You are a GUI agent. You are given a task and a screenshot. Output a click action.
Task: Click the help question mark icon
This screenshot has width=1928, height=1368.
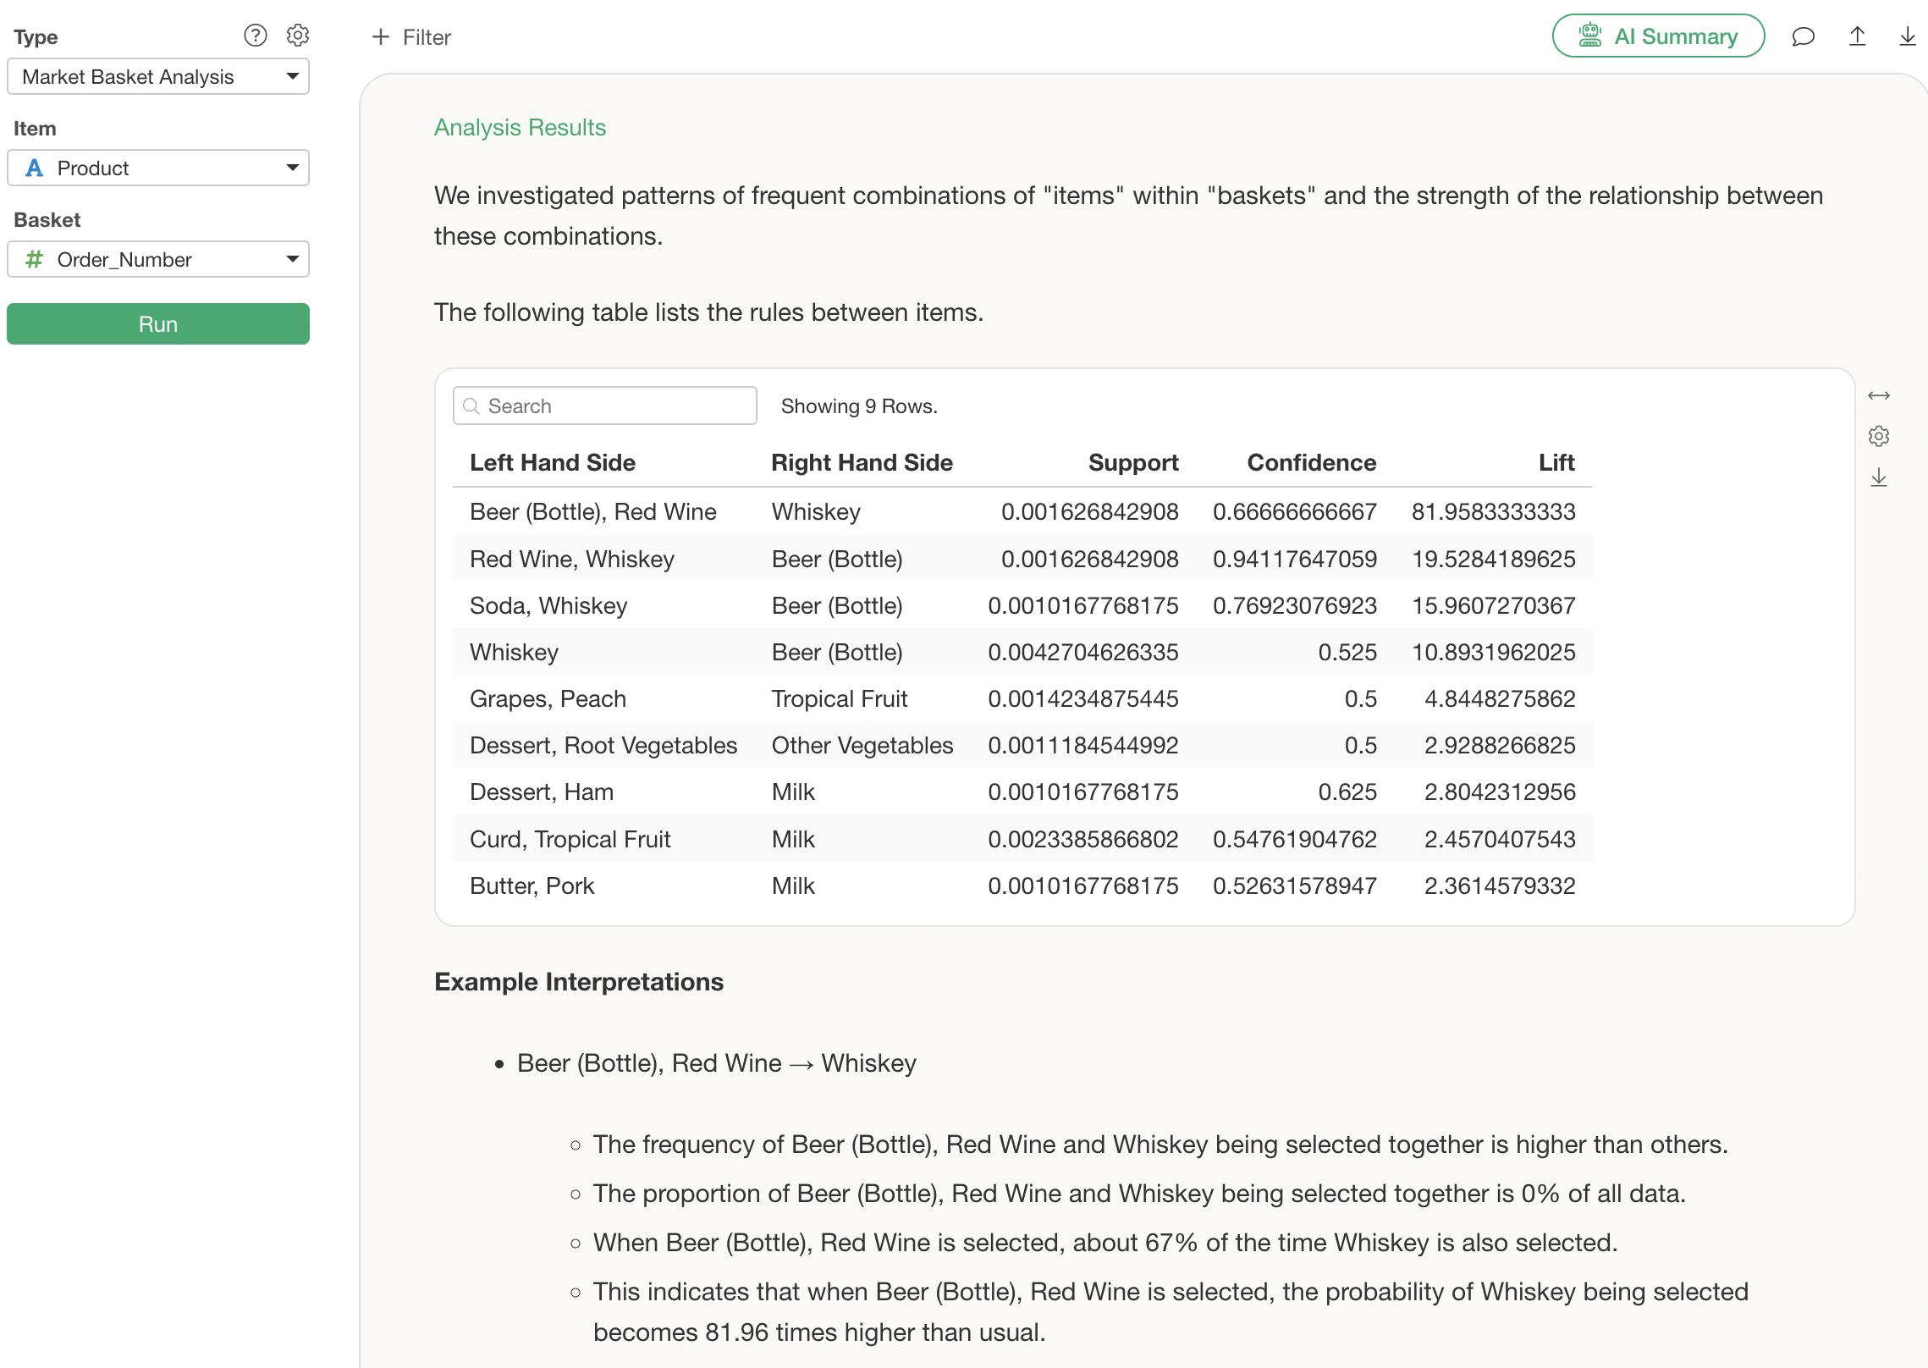tap(255, 36)
